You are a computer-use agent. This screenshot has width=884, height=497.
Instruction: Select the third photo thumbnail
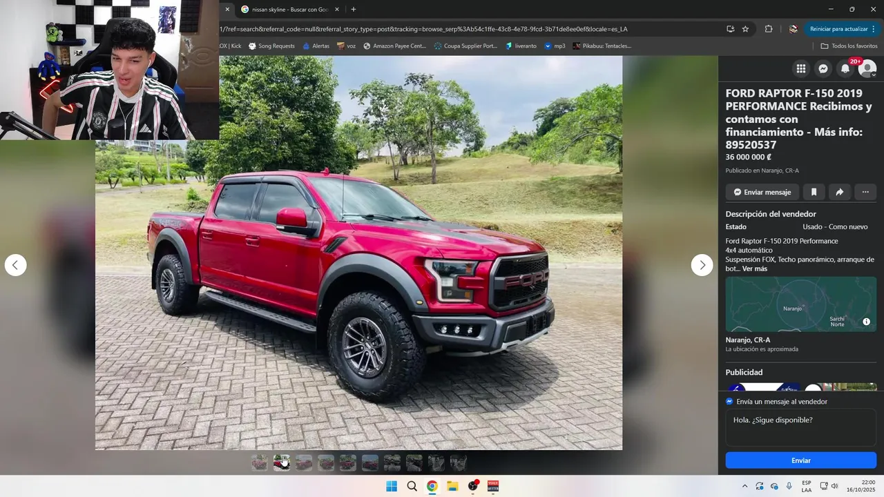pos(304,462)
